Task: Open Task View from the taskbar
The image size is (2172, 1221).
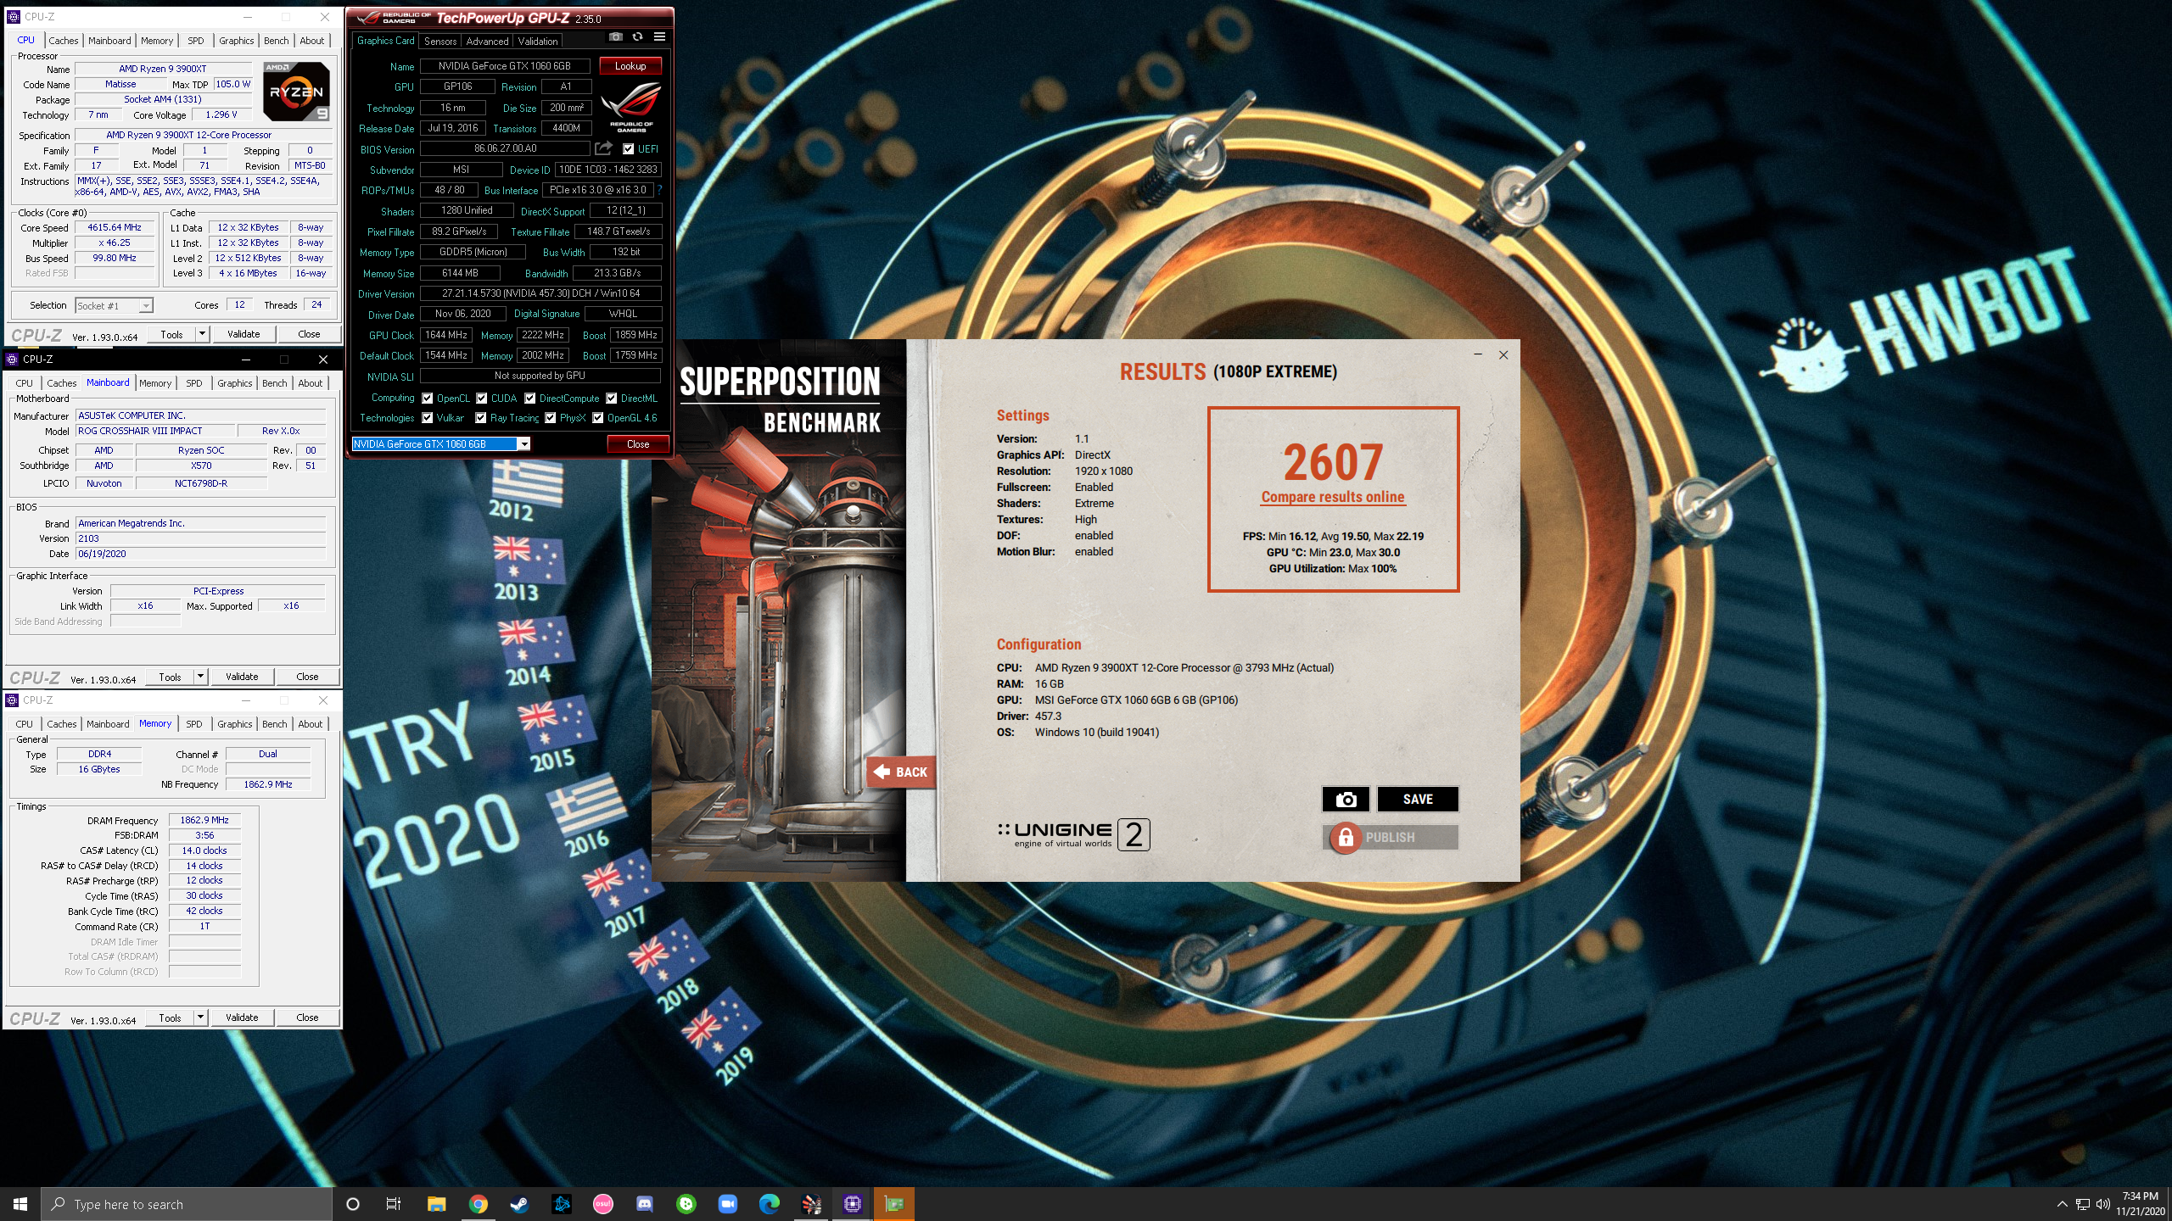Action: click(x=394, y=1204)
